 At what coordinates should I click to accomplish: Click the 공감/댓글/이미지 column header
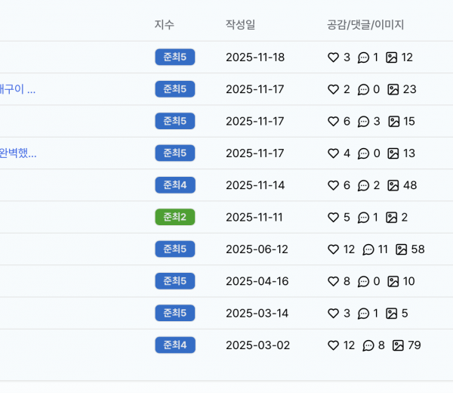pos(365,24)
